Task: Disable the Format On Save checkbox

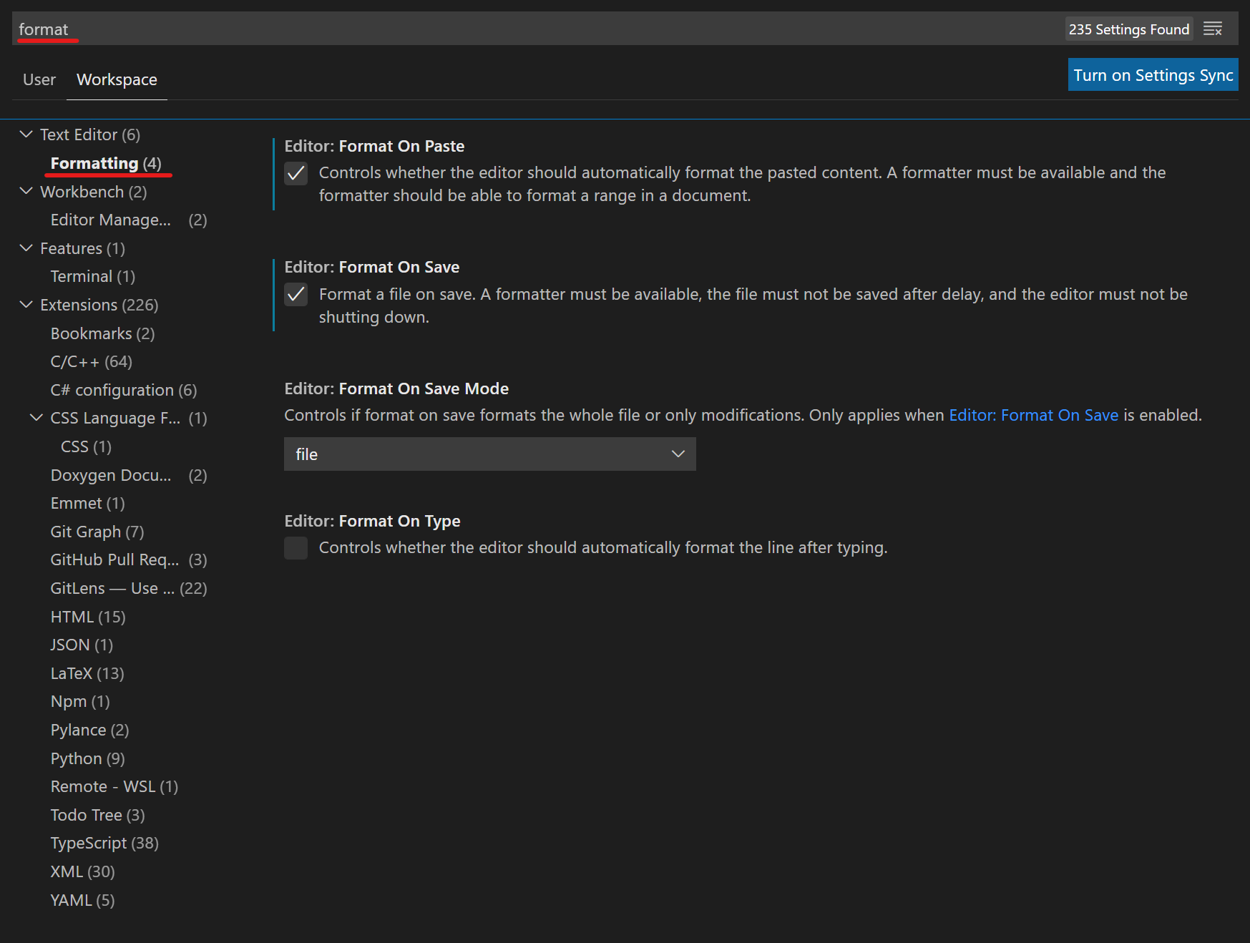Action: [x=296, y=295]
